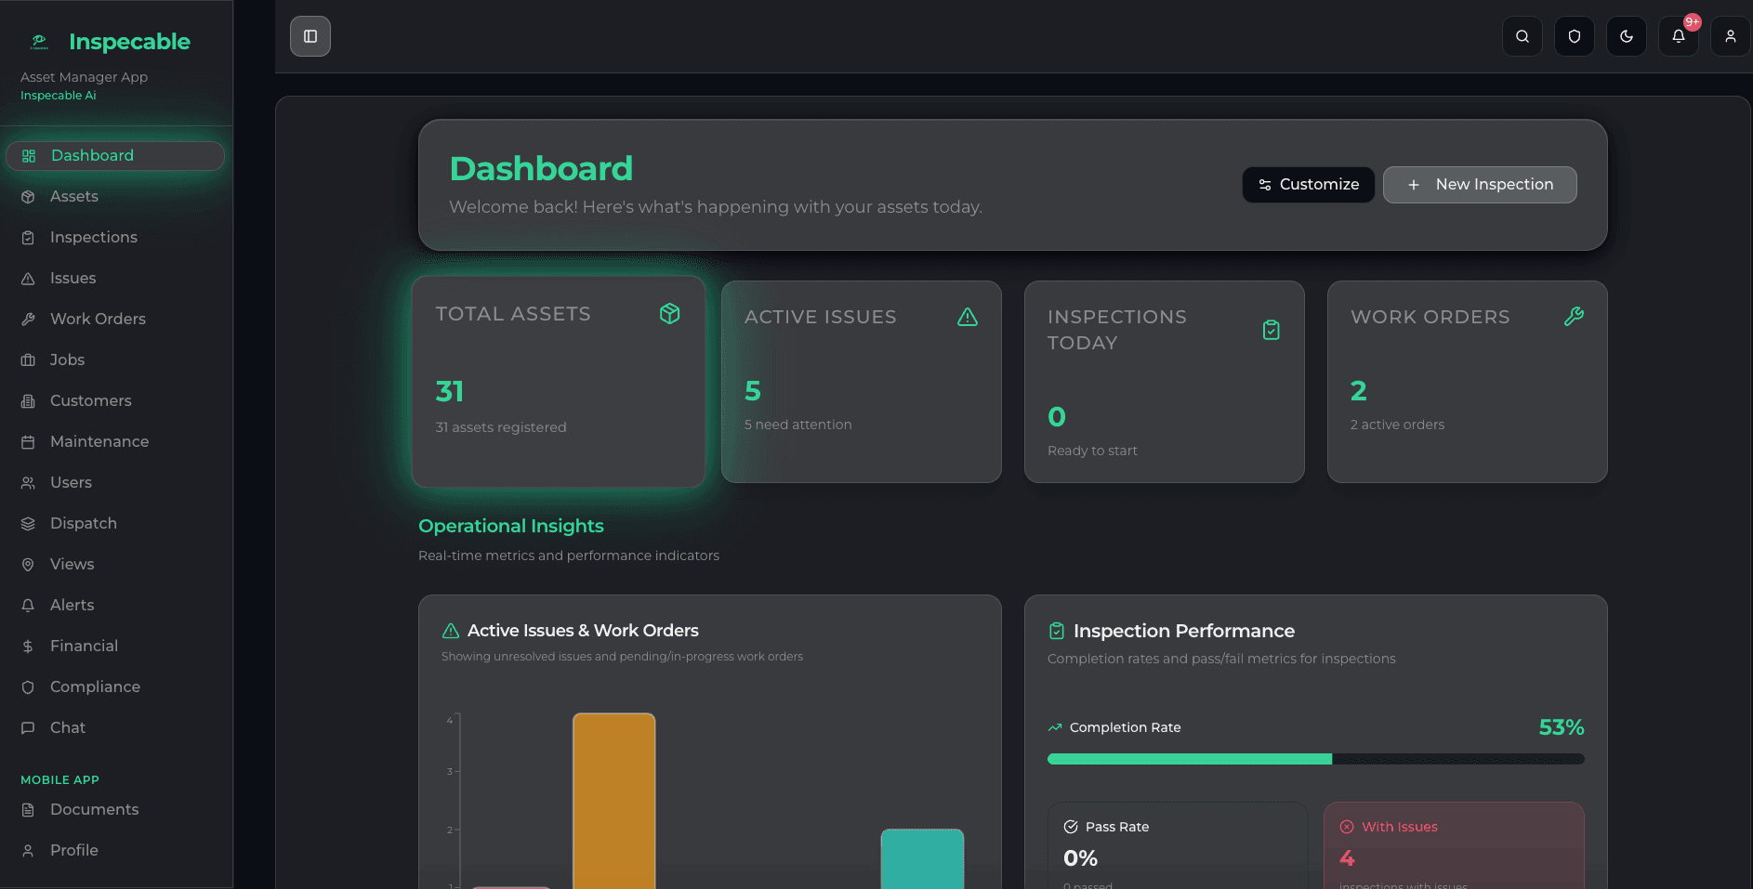Click the Customize button
The height and width of the screenshot is (889, 1753).
(1308, 185)
